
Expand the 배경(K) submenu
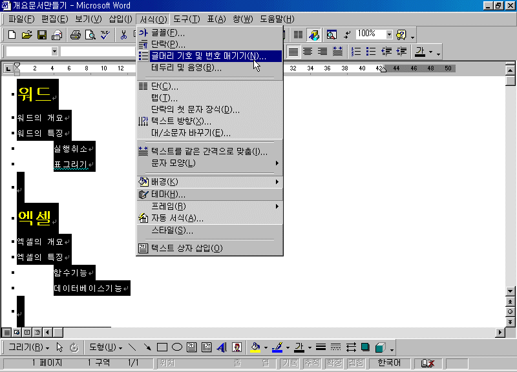[209, 182]
